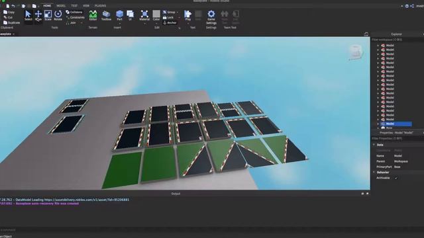Click the Copy clipboard icon

coord(5,12)
